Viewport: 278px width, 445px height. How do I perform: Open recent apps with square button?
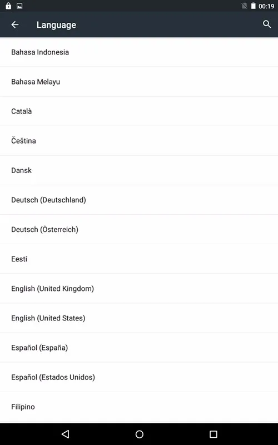point(214,434)
